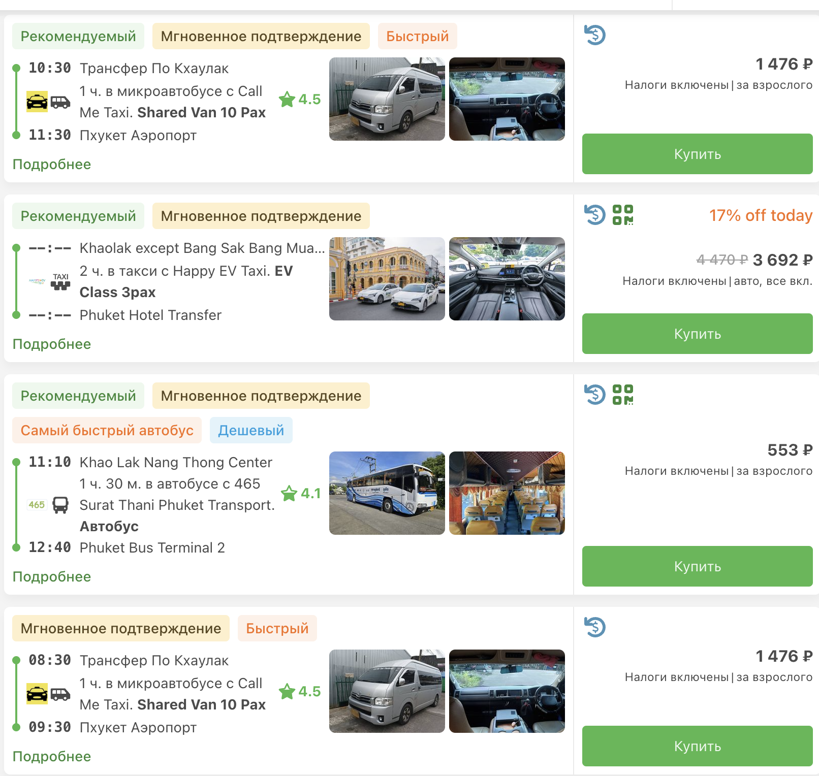This screenshot has height=776, width=819.
Task: Click refund icon on Happy EV Taxi listing
Action: click(x=594, y=214)
